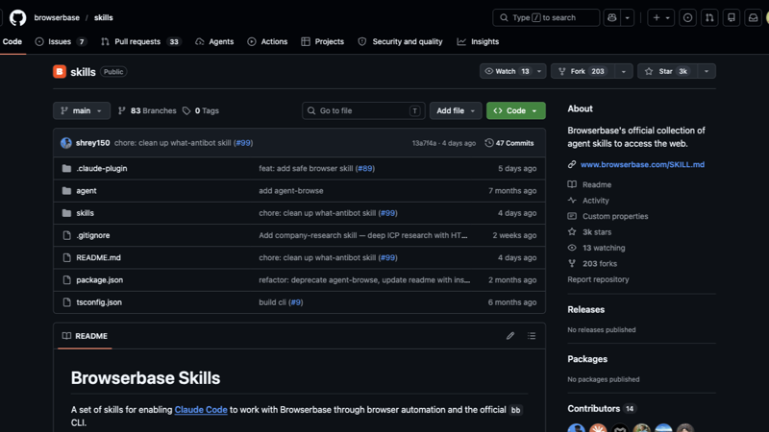Open the repositories icon in header

(732, 17)
